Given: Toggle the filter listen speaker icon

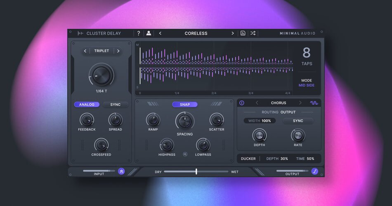Looking at the screenshot, I should click(x=185, y=154).
